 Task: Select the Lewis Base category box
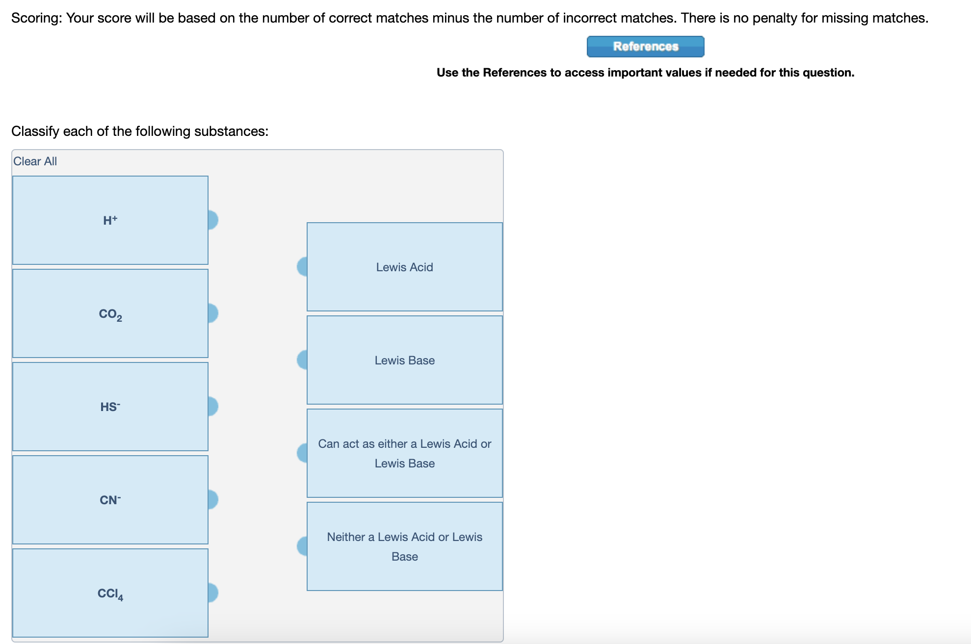pos(404,361)
